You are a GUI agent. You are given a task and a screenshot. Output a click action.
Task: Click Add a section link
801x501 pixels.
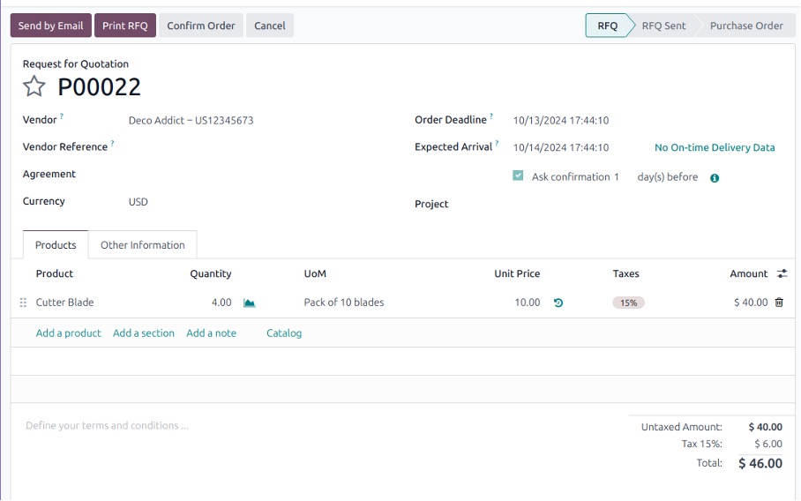click(144, 333)
